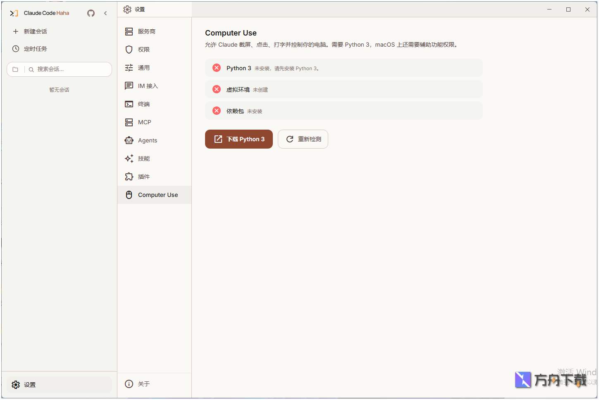Open the MCP settings page
This screenshot has width=599, height=400.
(x=144, y=122)
